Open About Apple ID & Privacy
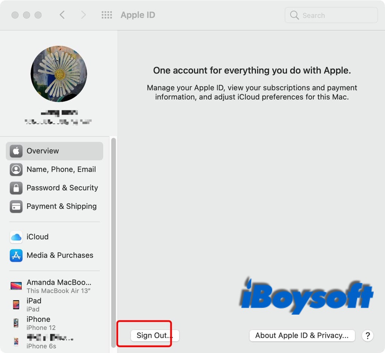385x353 pixels. coord(302,335)
